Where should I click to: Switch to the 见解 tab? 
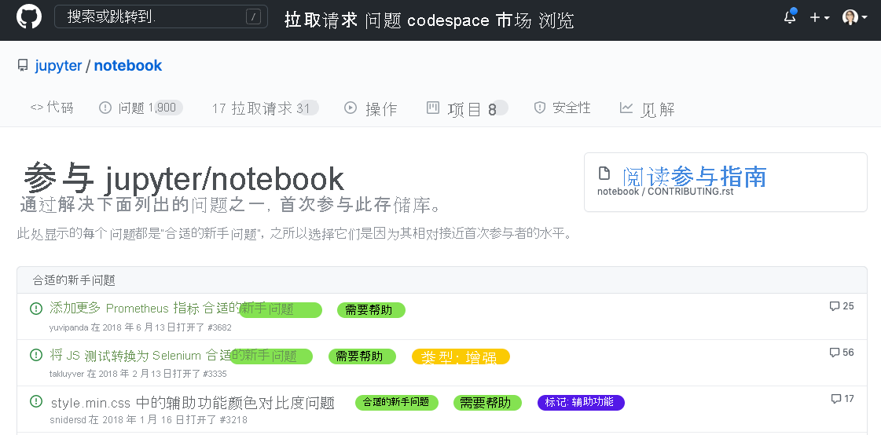pyautogui.click(x=648, y=108)
